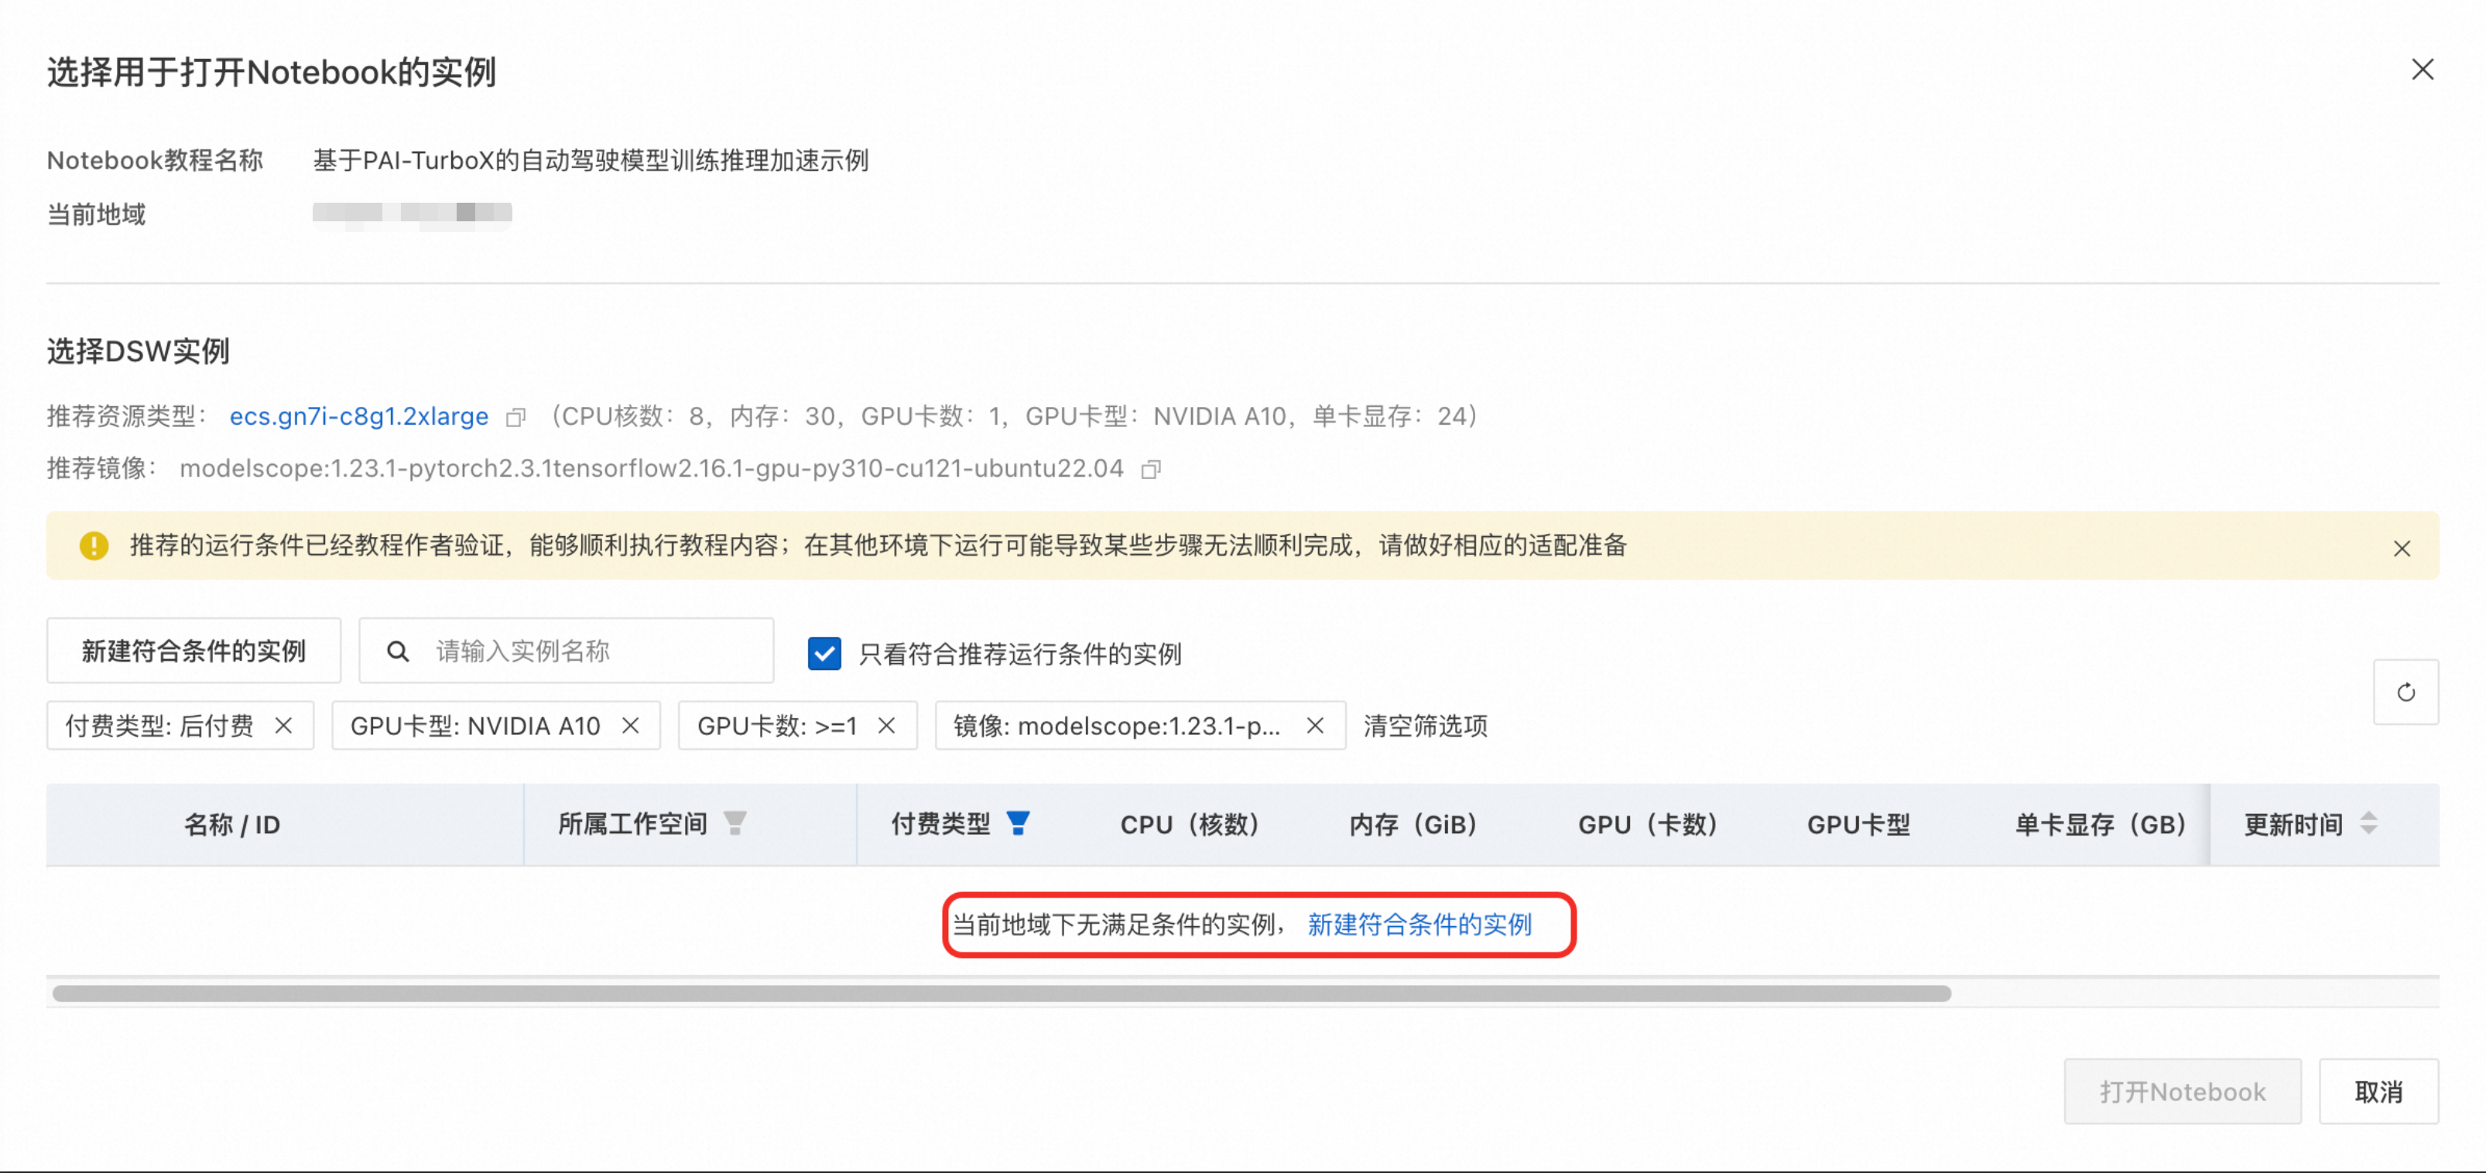
Task: Click the warning exclamation icon in banner
Action: click(x=94, y=546)
